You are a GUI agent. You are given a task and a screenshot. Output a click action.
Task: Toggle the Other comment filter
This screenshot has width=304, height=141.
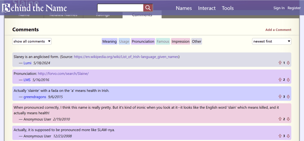pyautogui.click(x=197, y=42)
